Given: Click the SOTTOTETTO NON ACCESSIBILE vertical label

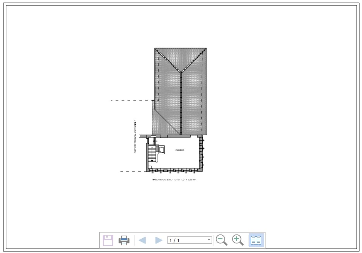Looking at the screenshot, I should click(135, 136).
